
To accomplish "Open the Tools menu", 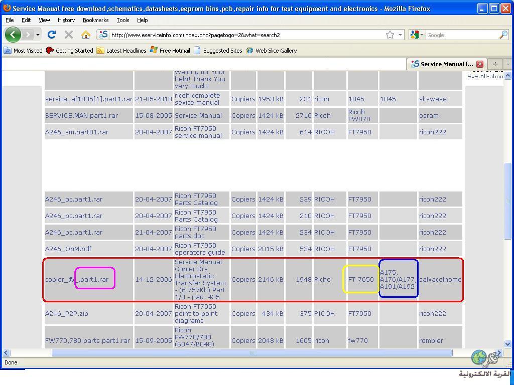I will point(123,20).
